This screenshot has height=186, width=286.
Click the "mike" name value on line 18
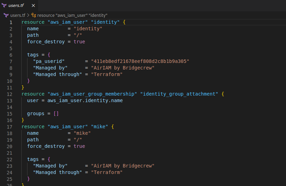click(x=82, y=133)
